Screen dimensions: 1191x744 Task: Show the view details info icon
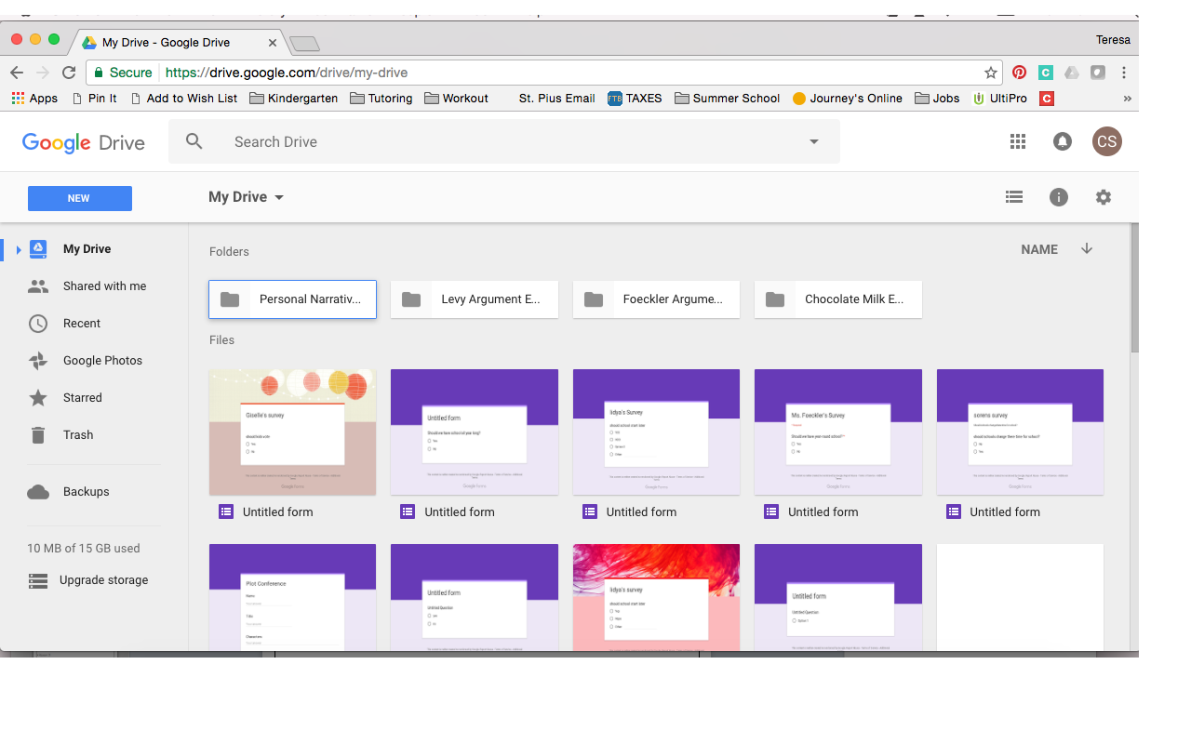[1059, 197]
